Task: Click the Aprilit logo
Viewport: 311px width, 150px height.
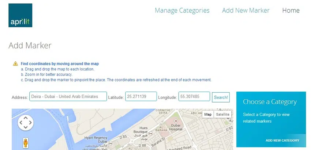Action: point(20,15)
